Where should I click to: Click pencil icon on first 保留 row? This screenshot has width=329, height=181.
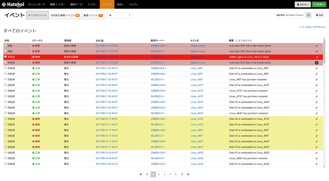click(x=317, y=46)
